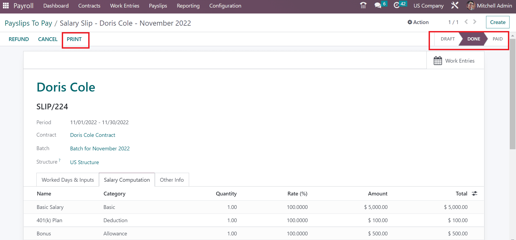Image resolution: width=516 pixels, height=240 pixels.
Task: Click the REFUND button
Action: point(19,39)
